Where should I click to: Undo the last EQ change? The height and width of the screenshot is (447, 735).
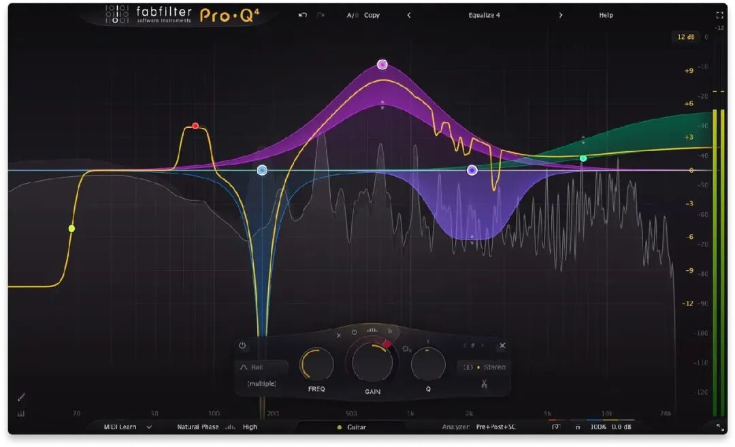click(x=303, y=15)
